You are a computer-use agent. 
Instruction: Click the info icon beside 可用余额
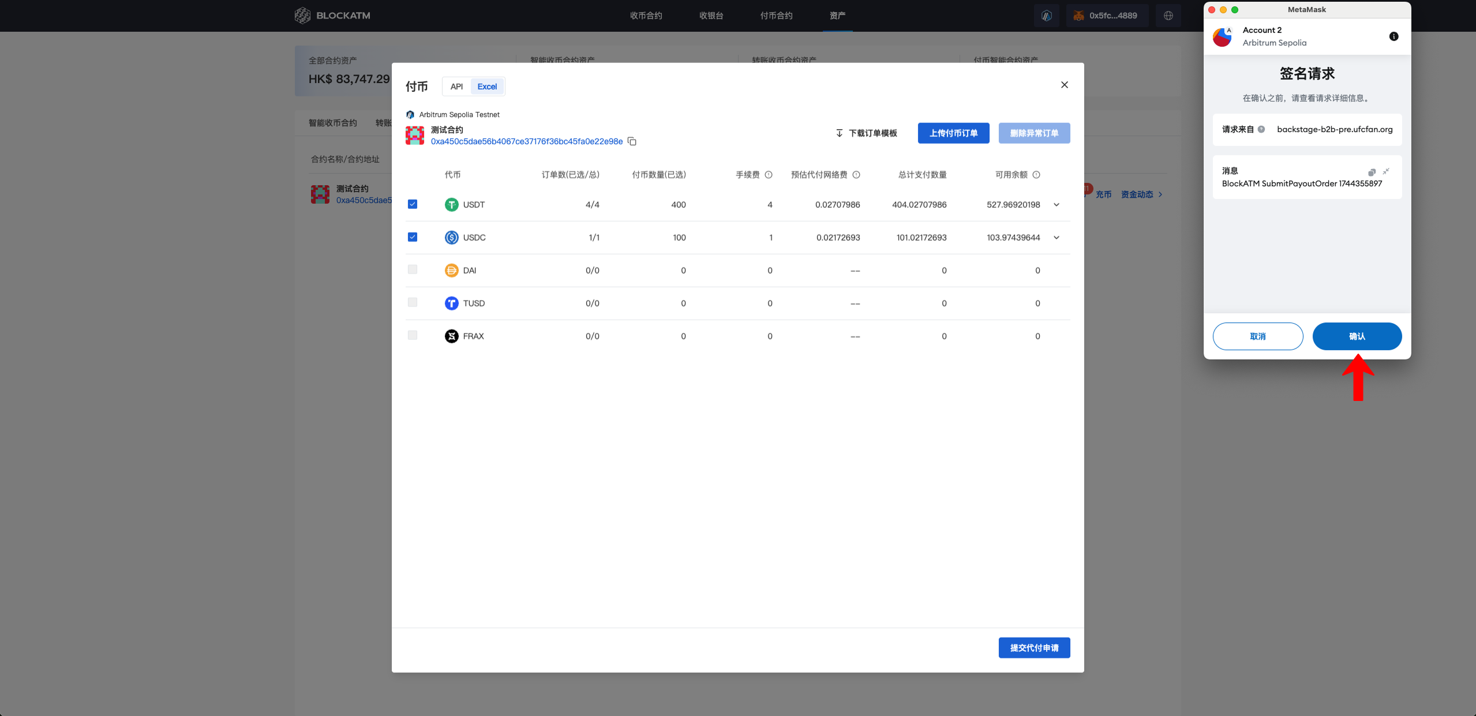(x=1036, y=175)
